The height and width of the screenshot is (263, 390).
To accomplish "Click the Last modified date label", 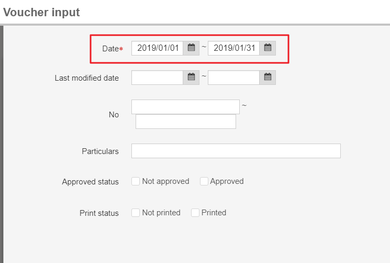I will pyautogui.click(x=87, y=78).
